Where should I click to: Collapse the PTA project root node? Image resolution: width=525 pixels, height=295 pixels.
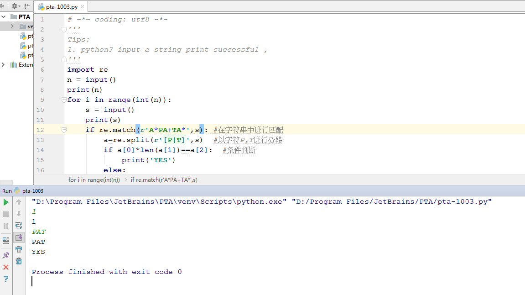[x=4, y=16]
